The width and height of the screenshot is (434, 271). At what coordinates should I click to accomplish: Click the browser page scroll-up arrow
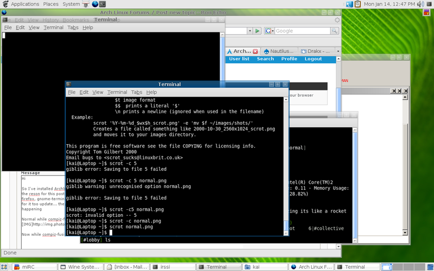pyautogui.click(x=338, y=59)
